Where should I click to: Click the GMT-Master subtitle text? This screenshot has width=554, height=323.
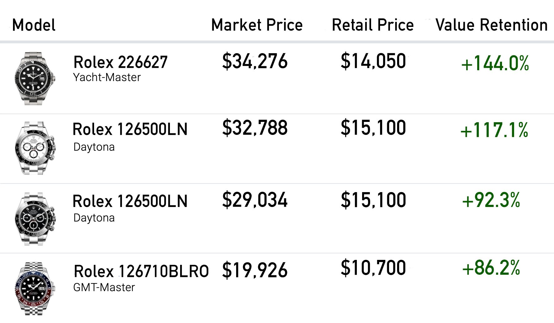(x=104, y=287)
